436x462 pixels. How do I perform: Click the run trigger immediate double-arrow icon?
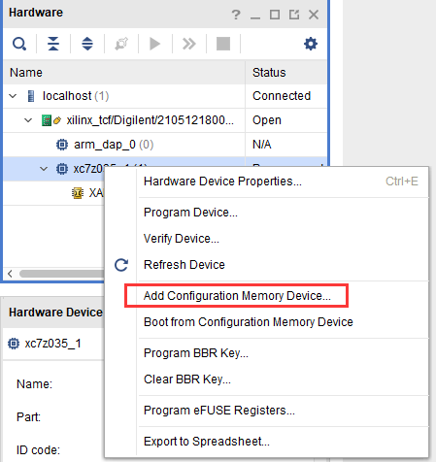tap(189, 44)
